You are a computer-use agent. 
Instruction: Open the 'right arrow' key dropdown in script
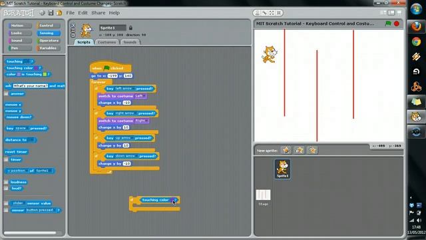point(125,113)
